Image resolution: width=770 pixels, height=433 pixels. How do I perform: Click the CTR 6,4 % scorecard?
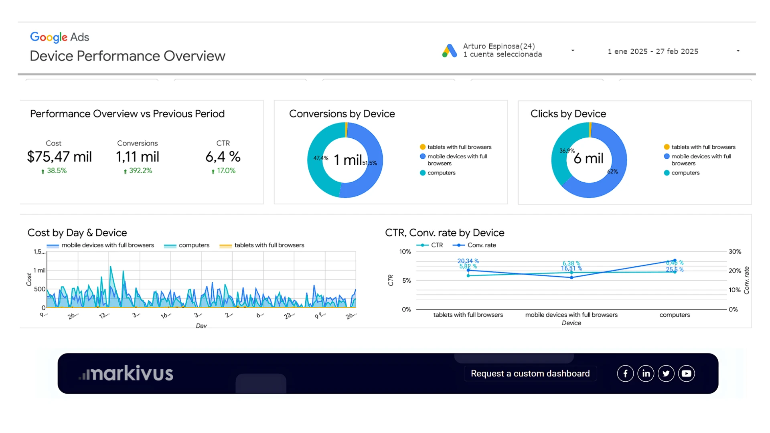223,156
